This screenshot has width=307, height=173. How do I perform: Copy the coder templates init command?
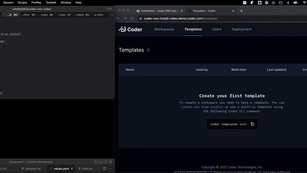252,124
